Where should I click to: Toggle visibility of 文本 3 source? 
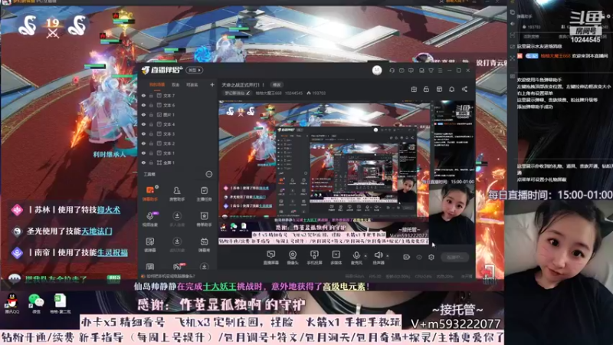(x=143, y=133)
